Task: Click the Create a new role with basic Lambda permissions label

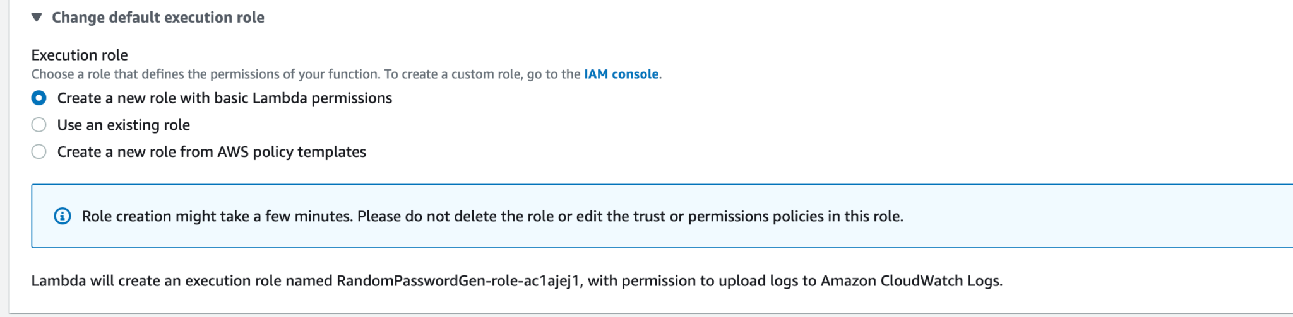Action: (x=225, y=98)
